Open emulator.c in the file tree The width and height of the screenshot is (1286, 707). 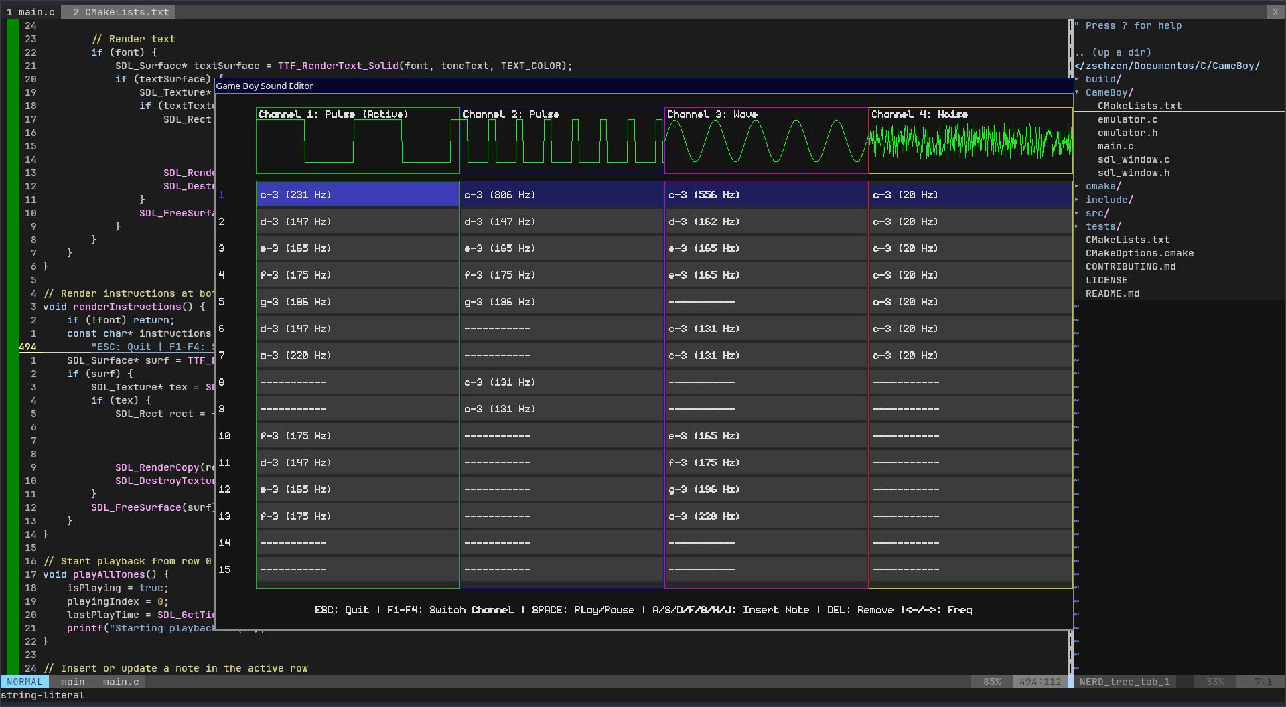pos(1127,119)
